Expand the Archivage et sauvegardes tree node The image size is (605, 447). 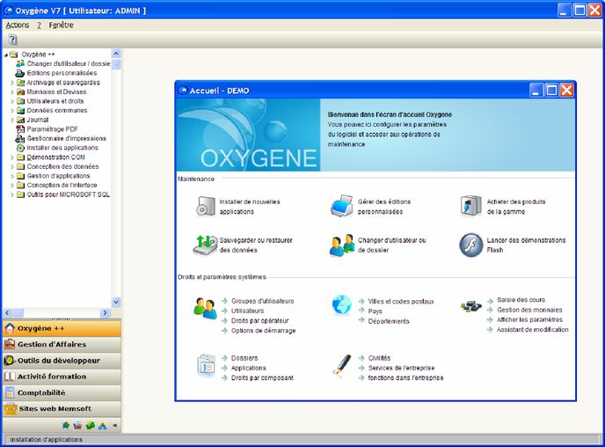[12, 83]
